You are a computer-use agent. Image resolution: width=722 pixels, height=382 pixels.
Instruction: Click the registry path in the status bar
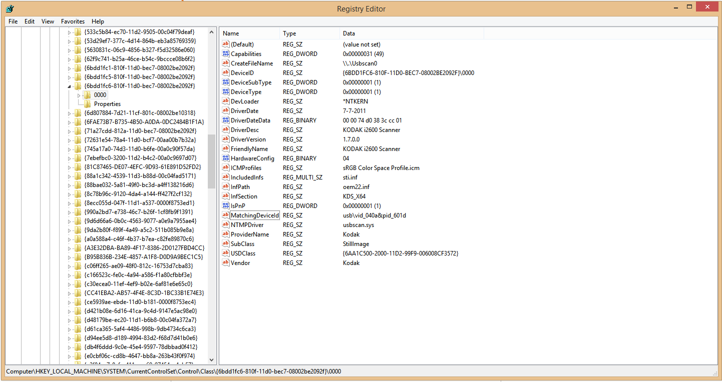(x=174, y=371)
